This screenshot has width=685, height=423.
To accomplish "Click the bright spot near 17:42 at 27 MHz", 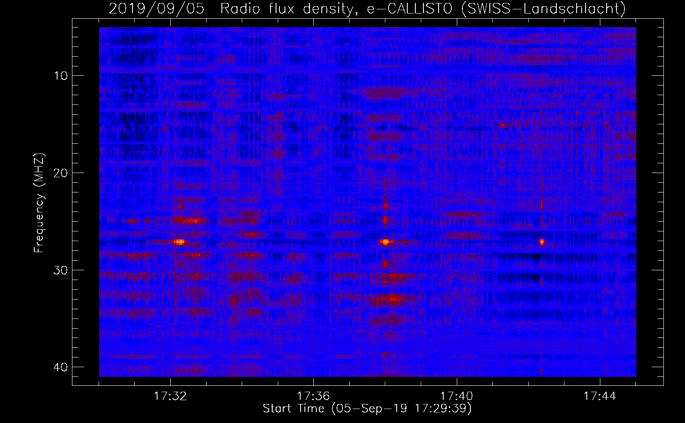I will pyautogui.click(x=541, y=242).
